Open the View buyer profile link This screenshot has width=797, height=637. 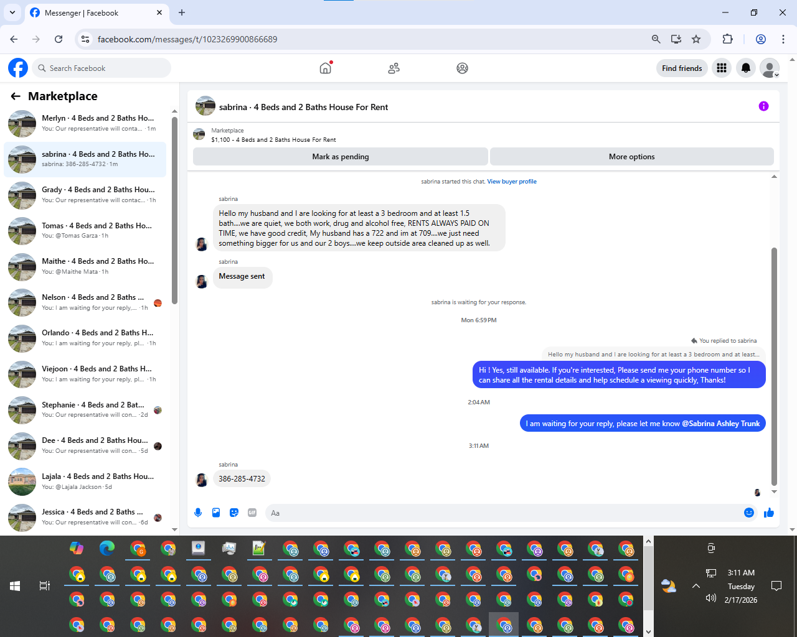512,182
